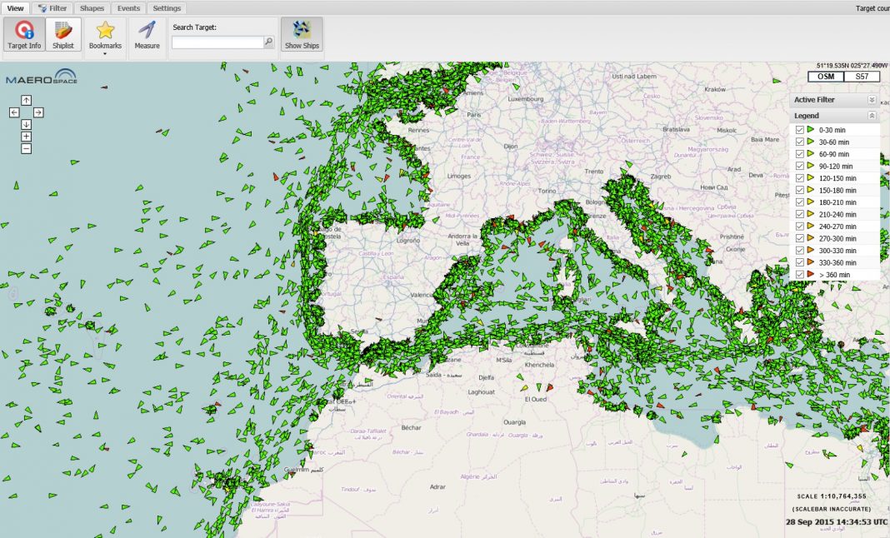Viewport: 890px width, 538px height.
Task: Toggle the Show Ships button
Action: click(x=302, y=34)
